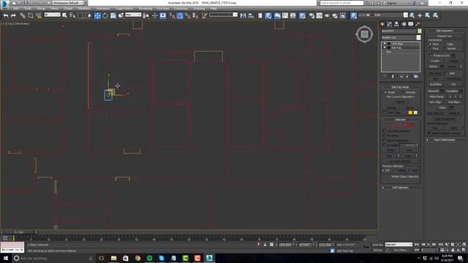468x263 pixels.
Task: Click the Undo arrow in main toolbar
Action: click(x=6, y=15)
